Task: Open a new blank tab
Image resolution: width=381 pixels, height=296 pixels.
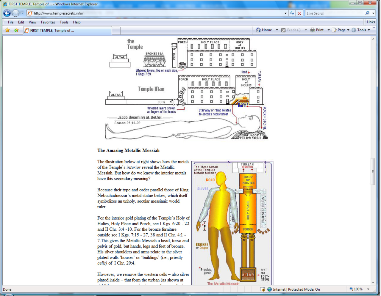Action: (x=116, y=31)
